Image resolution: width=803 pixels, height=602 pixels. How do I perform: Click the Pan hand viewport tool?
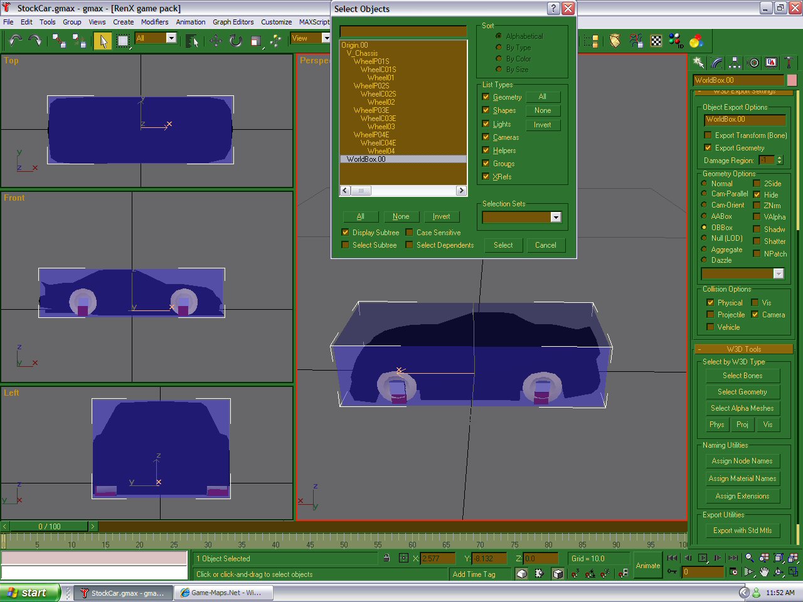pyautogui.click(x=764, y=572)
